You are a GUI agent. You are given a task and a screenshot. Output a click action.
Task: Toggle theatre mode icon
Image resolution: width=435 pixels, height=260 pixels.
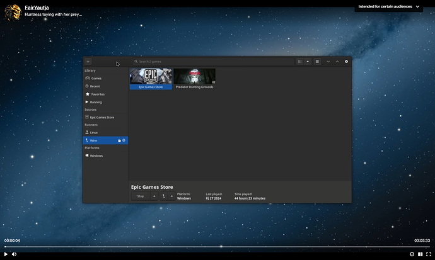[420, 254]
